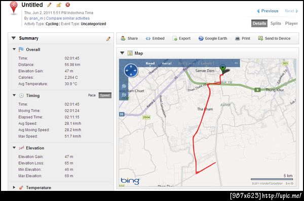This screenshot has height=201, width=304.
Task: Click the red delete icon next to title
Action: click(68, 5)
